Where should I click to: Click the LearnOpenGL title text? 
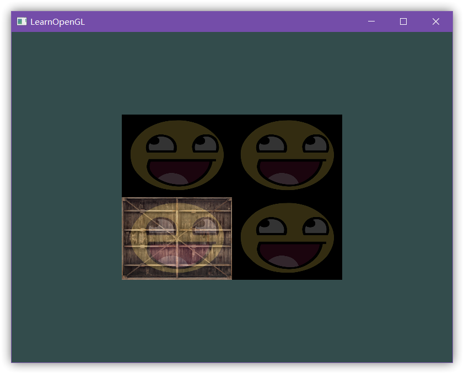point(57,22)
